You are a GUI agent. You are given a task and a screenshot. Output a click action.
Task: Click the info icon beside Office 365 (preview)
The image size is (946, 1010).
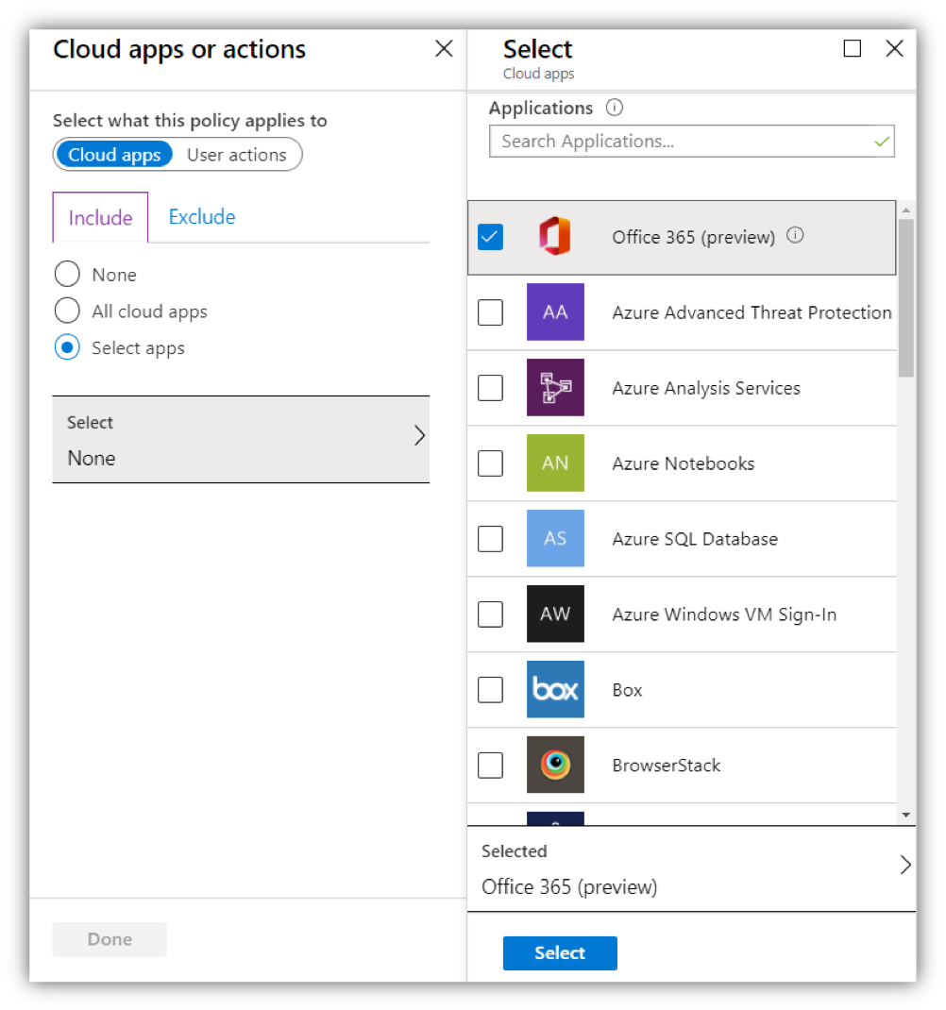pos(795,236)
